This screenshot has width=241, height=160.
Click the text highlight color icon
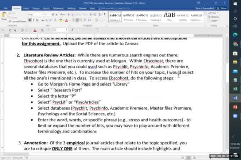pos(61,20)
